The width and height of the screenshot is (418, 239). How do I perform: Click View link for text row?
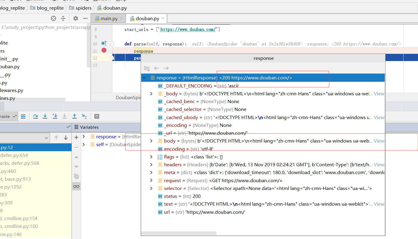click(379, 204)
